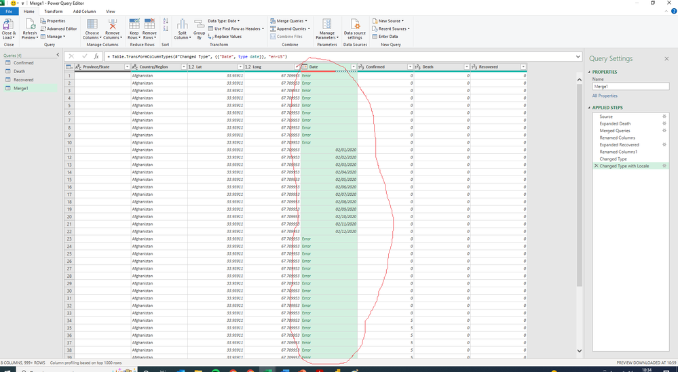
Task: Select the Death query
Action: pos(30,71)
